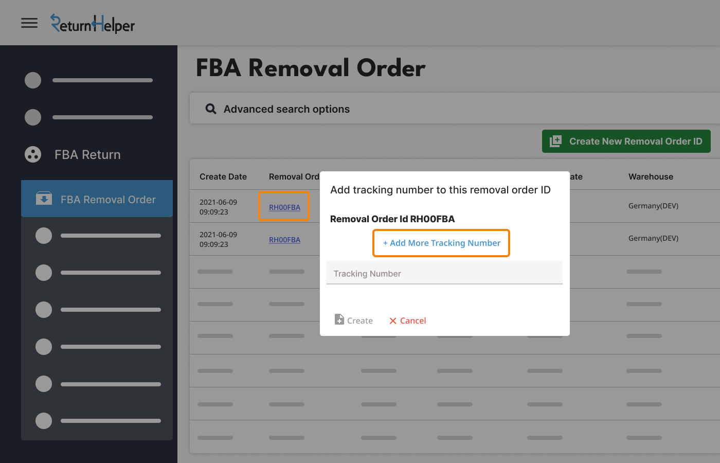Click the Tracking Number input field

tap(444, 273)
